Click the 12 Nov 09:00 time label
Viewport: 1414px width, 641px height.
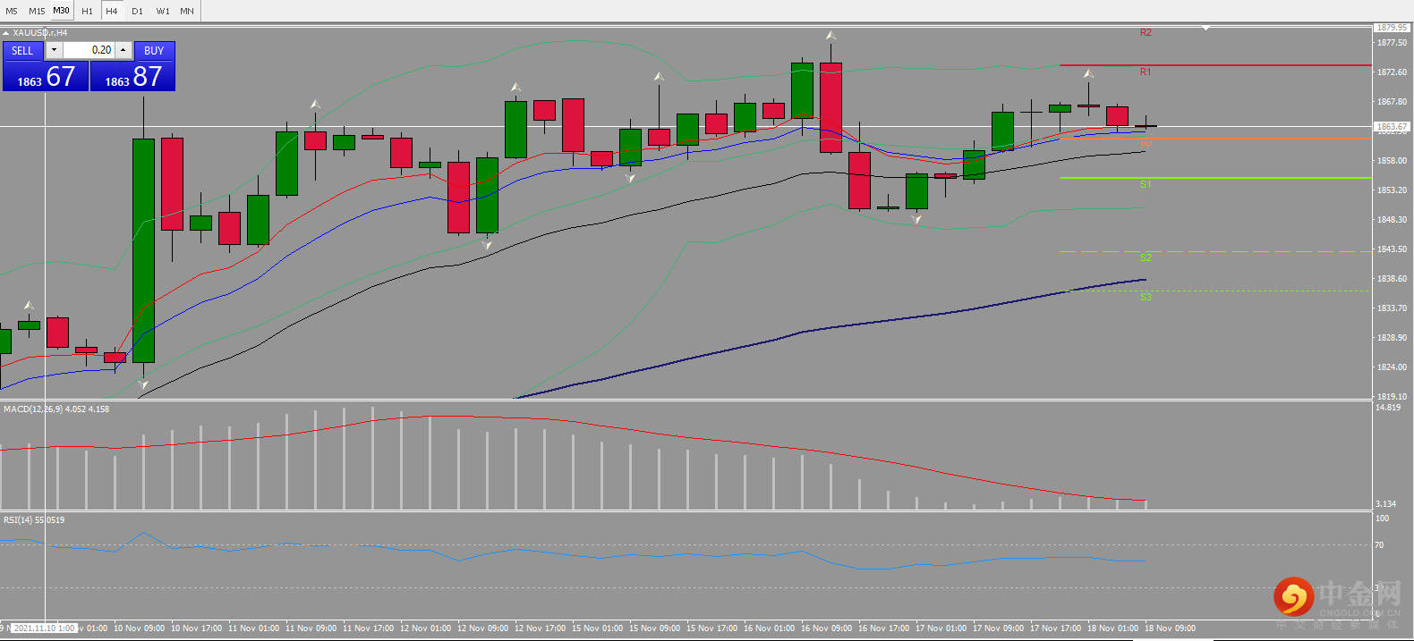(483, 628)
